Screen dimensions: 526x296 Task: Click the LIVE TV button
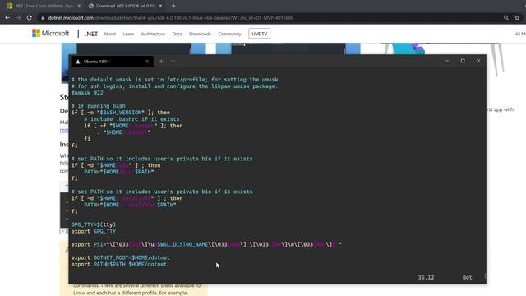click(x=260, y=34)
